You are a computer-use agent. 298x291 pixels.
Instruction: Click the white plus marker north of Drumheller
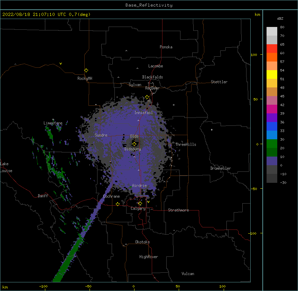tap(212, 130)
